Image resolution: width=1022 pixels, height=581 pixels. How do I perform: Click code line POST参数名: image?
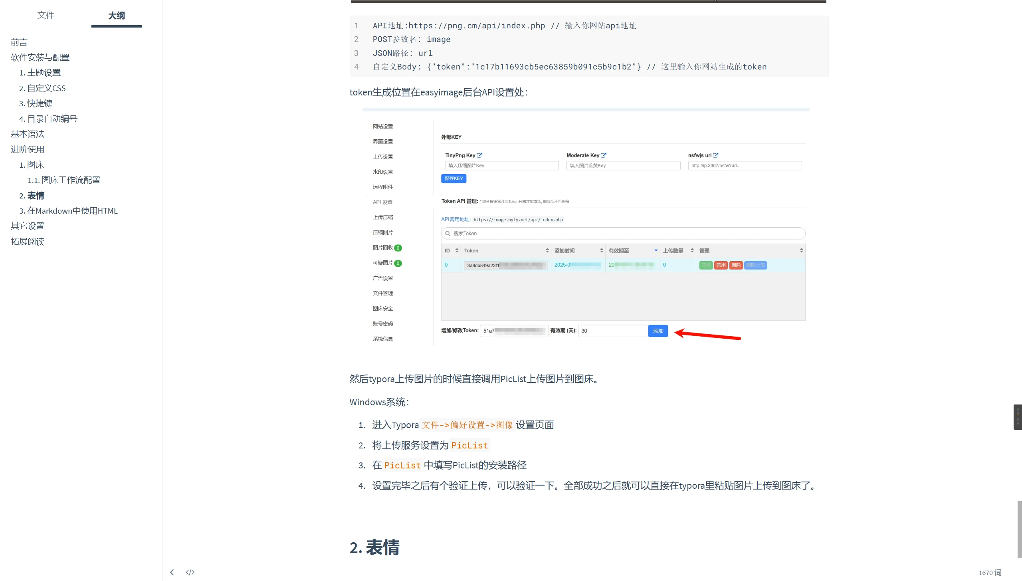(411, 39)
